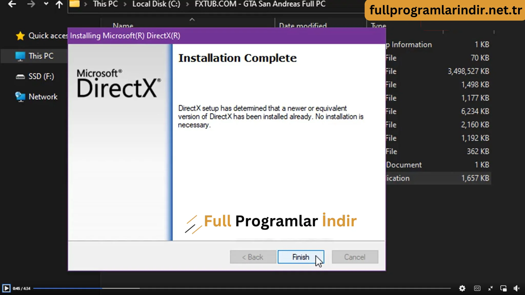525x295 pixels.
Task: Click the 0:45 / 4:34 time display
Action: [x=22, y=288]
